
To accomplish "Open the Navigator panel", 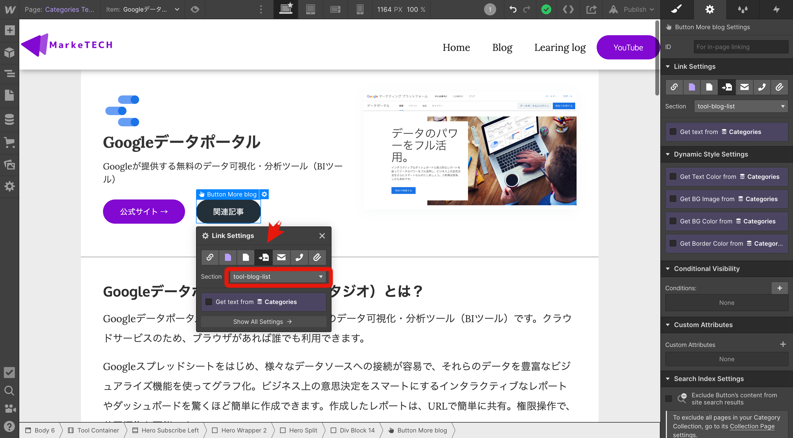I will point(10,73).
